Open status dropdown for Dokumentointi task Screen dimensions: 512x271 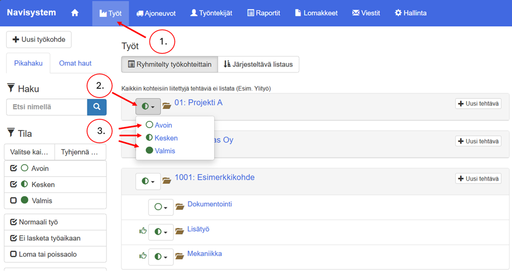coord(161,207)
